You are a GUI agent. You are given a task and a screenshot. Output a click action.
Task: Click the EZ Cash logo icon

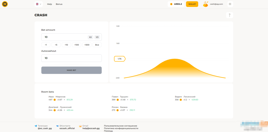pos(5,4)
